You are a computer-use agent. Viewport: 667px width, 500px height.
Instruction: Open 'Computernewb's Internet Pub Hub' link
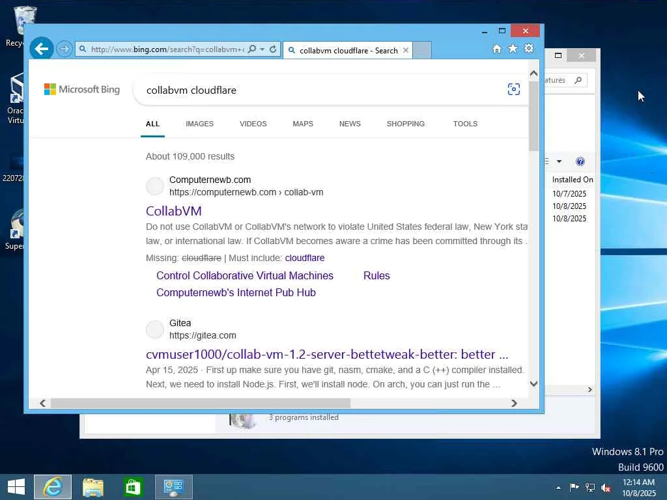coord(236,292)
